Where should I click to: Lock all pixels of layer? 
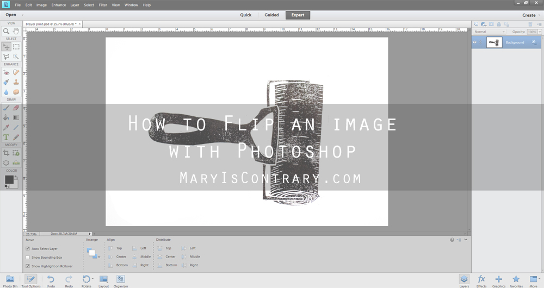tap(499, 24)
